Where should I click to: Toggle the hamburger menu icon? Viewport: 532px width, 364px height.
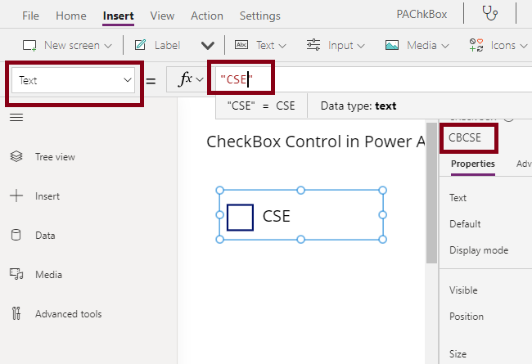tap(16, 118)
